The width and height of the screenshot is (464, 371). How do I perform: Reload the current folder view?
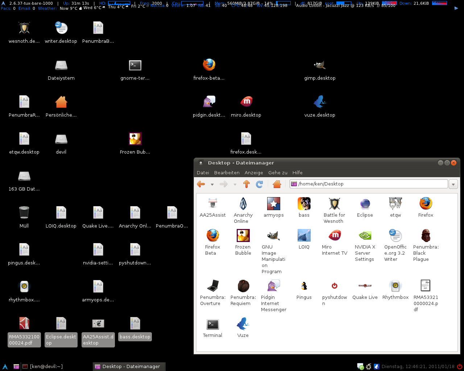pyautogui.click(x=260, y=184)
